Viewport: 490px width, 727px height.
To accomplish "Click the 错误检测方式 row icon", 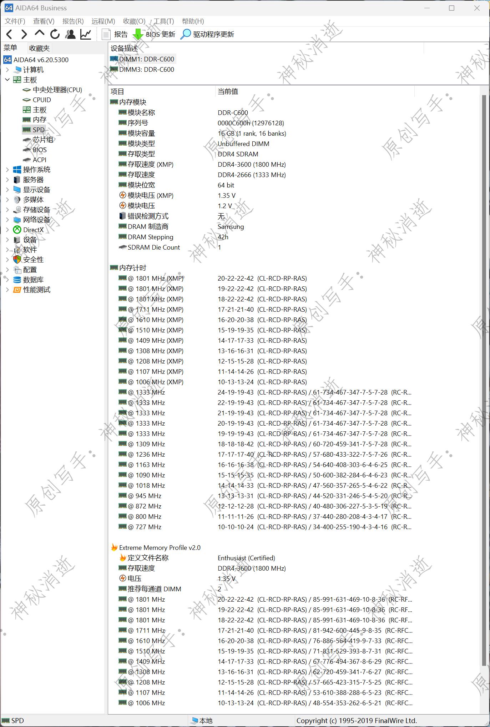I will 122,216.
